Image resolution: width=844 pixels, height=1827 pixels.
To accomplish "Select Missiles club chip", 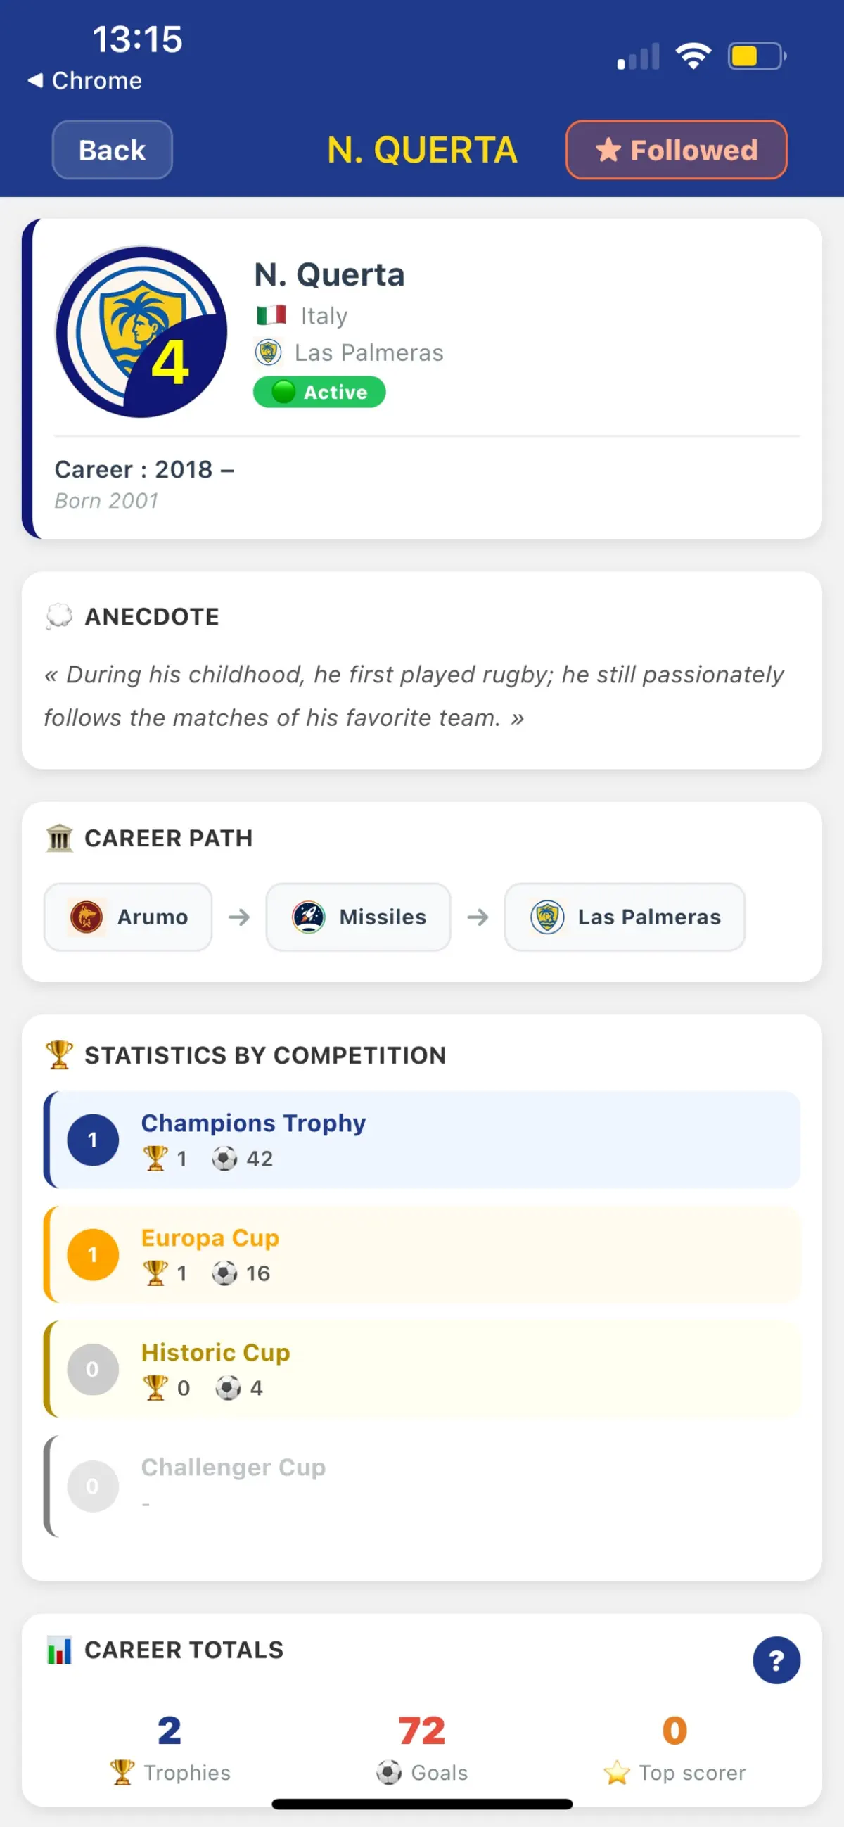I will (x=358, y=917).
